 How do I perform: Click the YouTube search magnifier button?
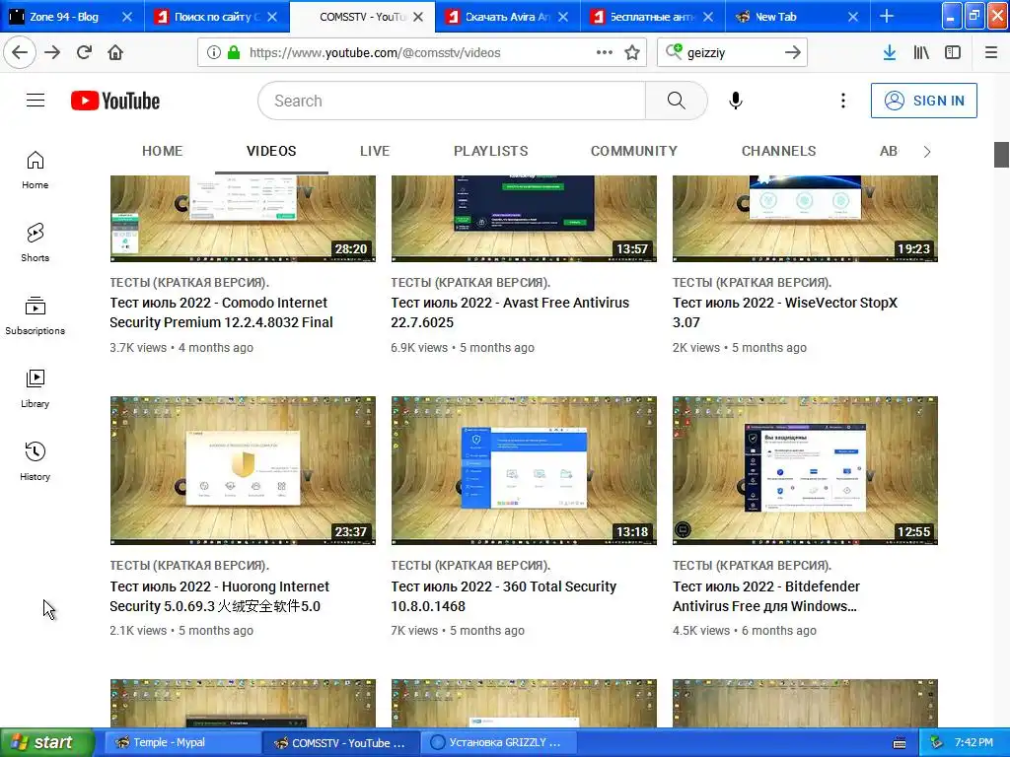click(x=677, y=101)
